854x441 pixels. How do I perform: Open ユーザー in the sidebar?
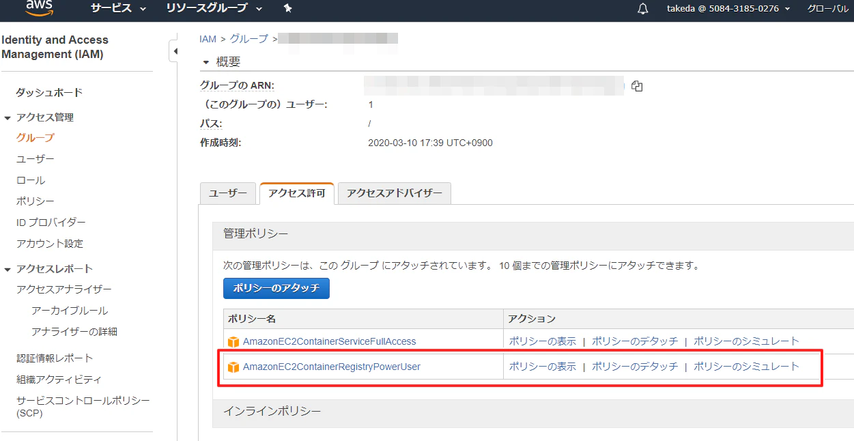tap(35, 158)
